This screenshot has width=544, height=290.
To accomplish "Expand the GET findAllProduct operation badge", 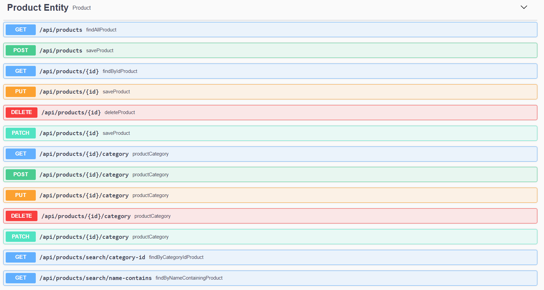I will coord(21,30).
